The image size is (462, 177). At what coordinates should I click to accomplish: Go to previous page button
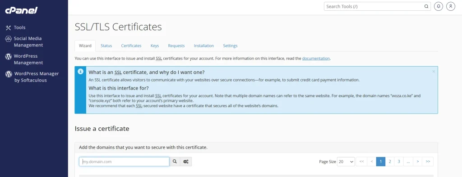(372, 161)
